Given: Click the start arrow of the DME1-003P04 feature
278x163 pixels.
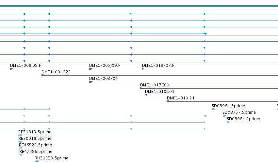Looking at the screenshot, I should click(x=91, y=82).
